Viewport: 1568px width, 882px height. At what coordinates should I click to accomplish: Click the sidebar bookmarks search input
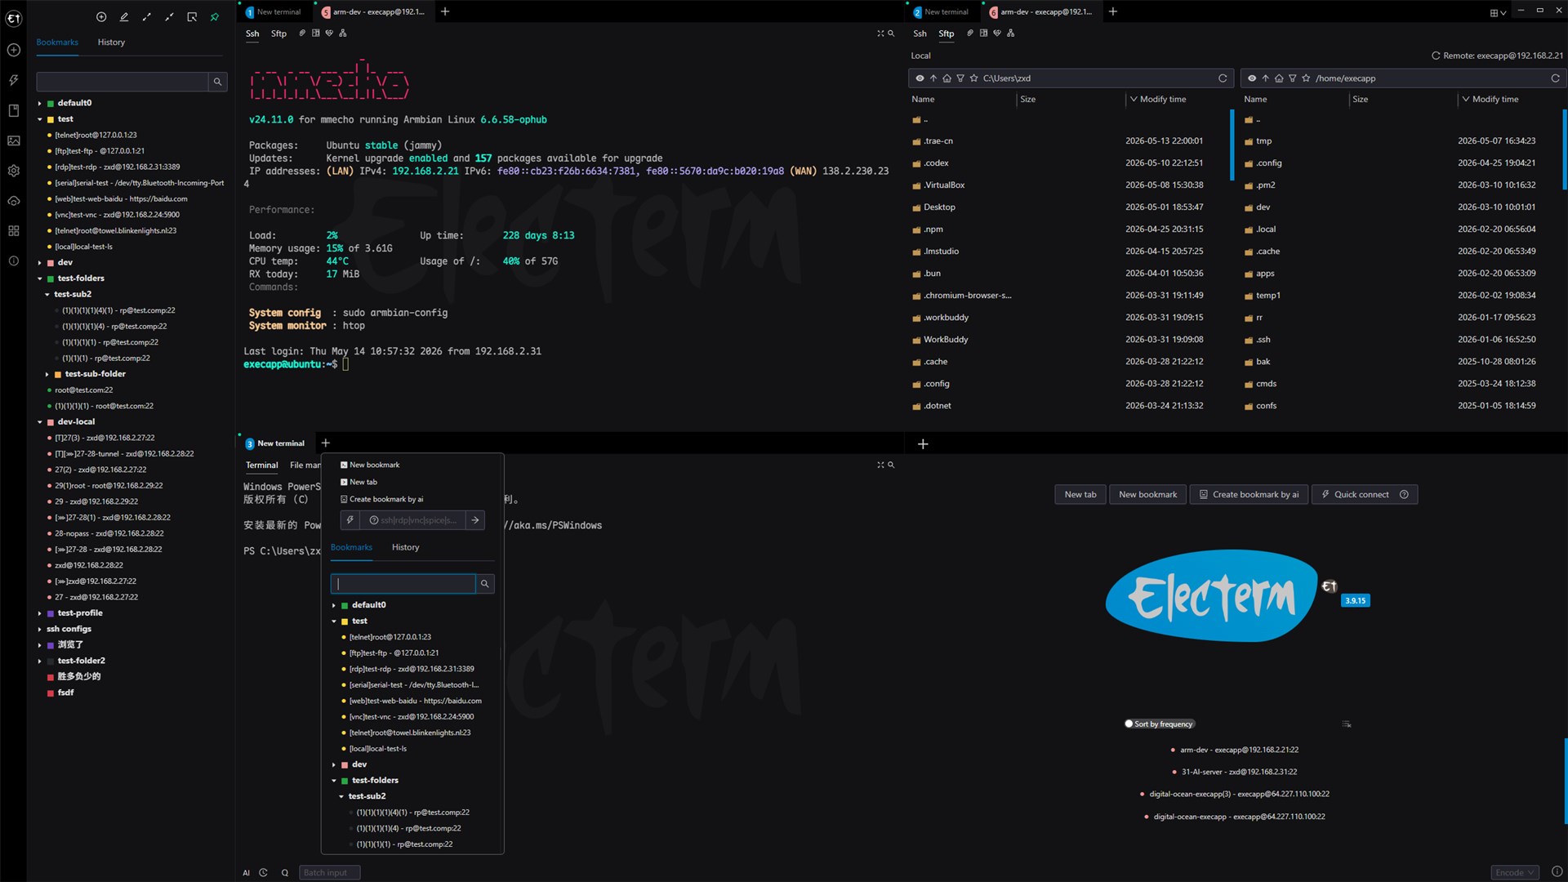pos(122,82)
